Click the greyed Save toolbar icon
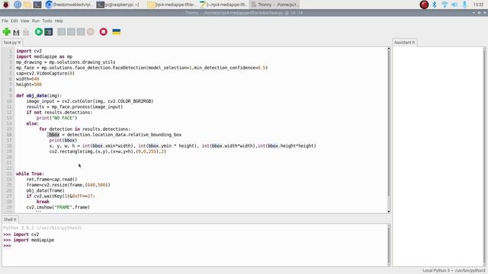 26,32
